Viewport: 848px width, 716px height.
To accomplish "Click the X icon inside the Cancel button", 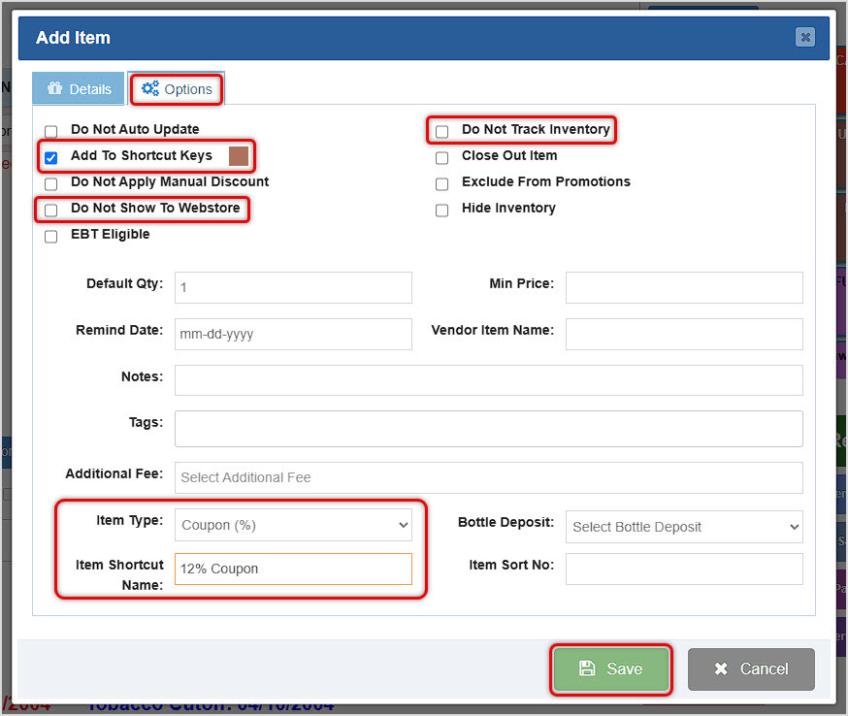I will pyautogui.click(x=721, y=668).
